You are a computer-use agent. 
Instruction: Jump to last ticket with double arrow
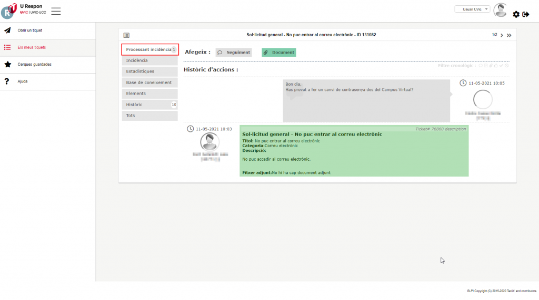[509, 35]
